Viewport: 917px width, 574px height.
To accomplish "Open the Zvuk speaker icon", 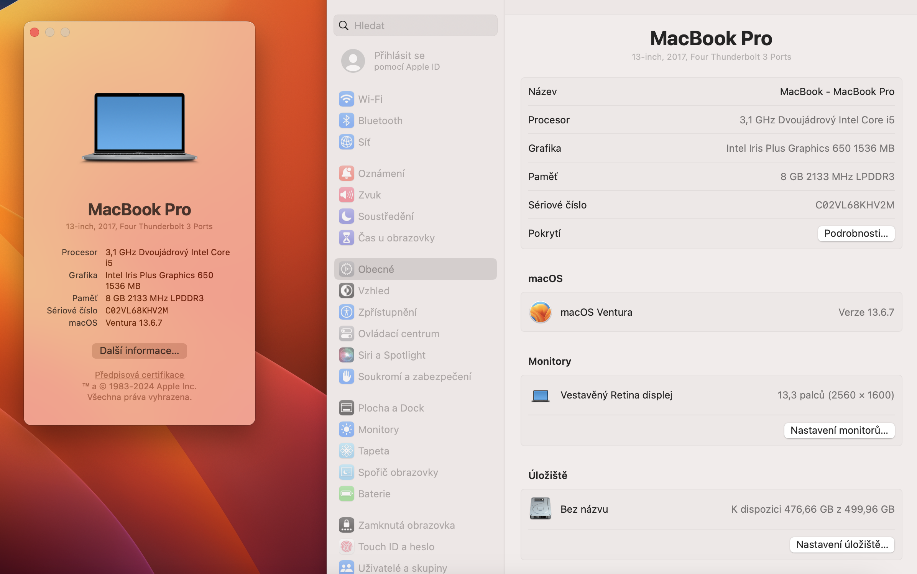I will [346, 195].
